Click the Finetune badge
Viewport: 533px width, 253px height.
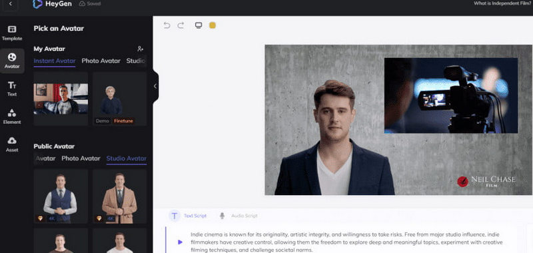(123, 121)
